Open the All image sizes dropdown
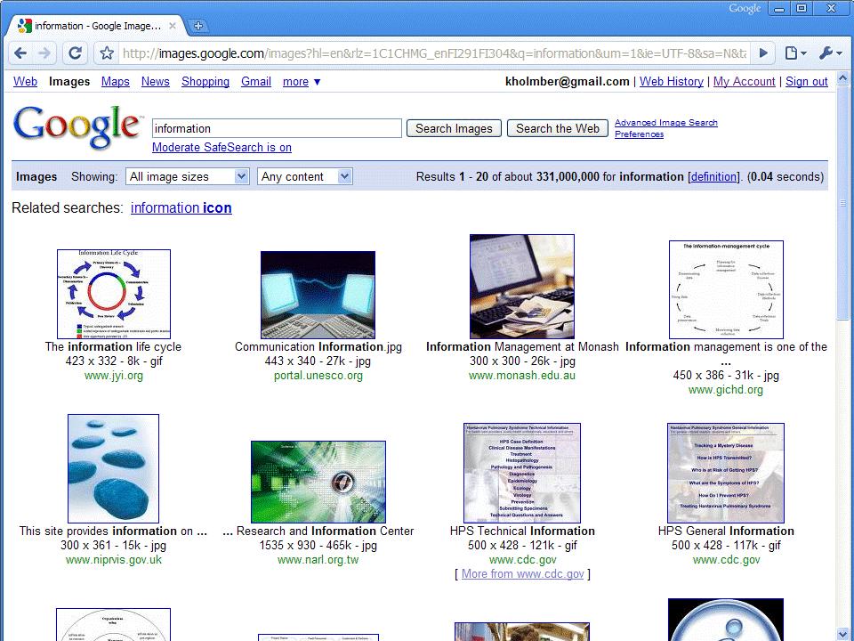This screenshot has width=854, height=641. pyautogui.click(x=188, y=176)
